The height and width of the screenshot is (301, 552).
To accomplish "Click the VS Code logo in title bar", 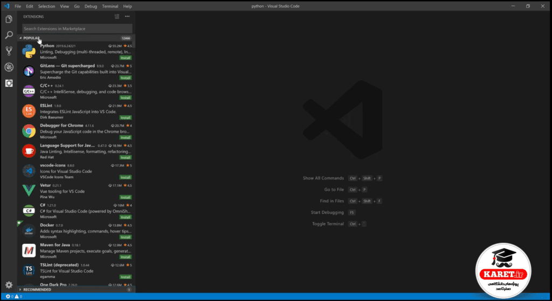I will pos(6,6).
